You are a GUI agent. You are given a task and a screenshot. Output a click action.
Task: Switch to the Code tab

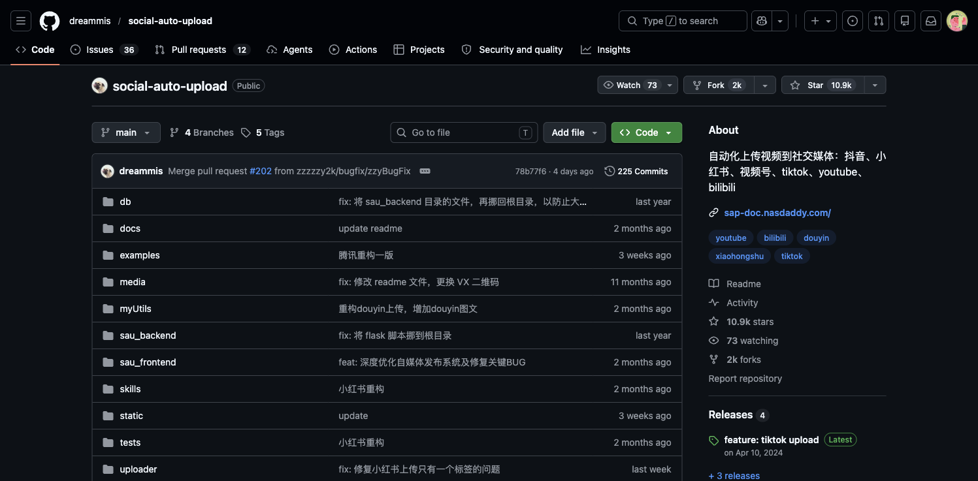(35, 50)
